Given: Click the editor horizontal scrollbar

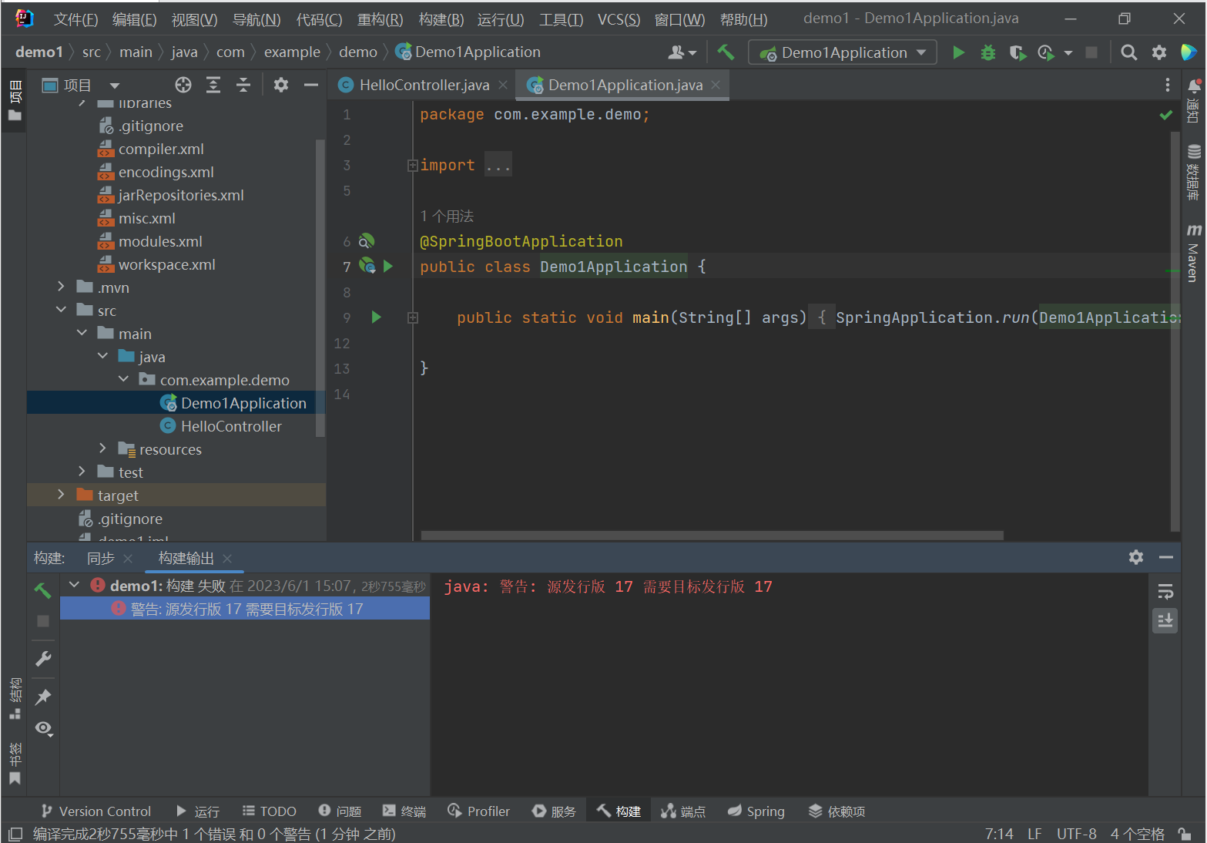Looking at the screenshot, I should 712,535.
